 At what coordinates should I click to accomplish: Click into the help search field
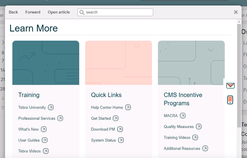point(115,12)
